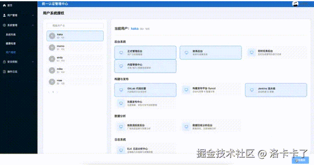Click the home icon in the sidebar
314x165 pixels.
(x=4, y=5)
